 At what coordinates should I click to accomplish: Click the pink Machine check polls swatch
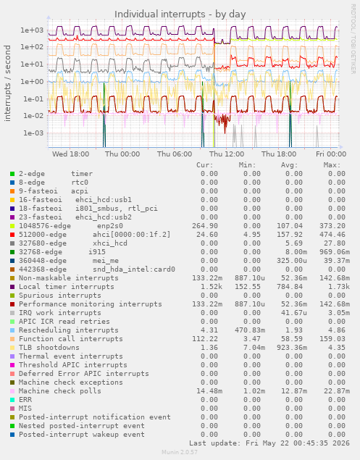(x=12, y=391)
